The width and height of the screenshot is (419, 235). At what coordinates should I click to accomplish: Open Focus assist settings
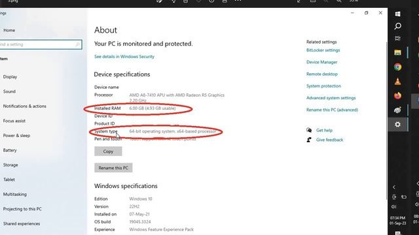(x=14, y=121)
